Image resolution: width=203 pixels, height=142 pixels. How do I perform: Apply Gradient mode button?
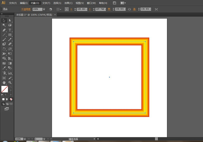pyautogui.click(x=7, y=99)
